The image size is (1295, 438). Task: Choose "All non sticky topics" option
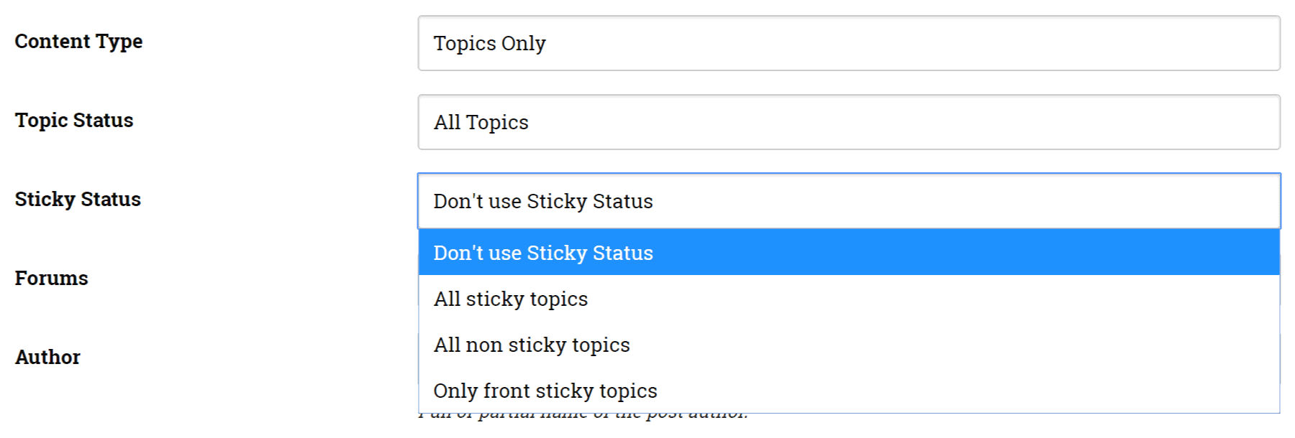tap(849, 345)
